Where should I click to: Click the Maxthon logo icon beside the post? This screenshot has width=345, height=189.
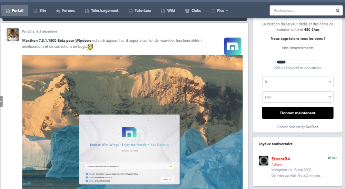click(232, 46)
